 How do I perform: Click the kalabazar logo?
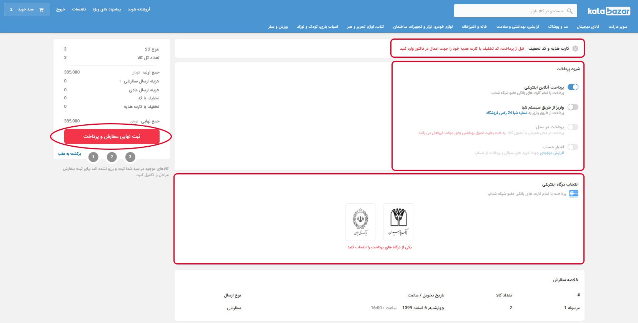609,11
